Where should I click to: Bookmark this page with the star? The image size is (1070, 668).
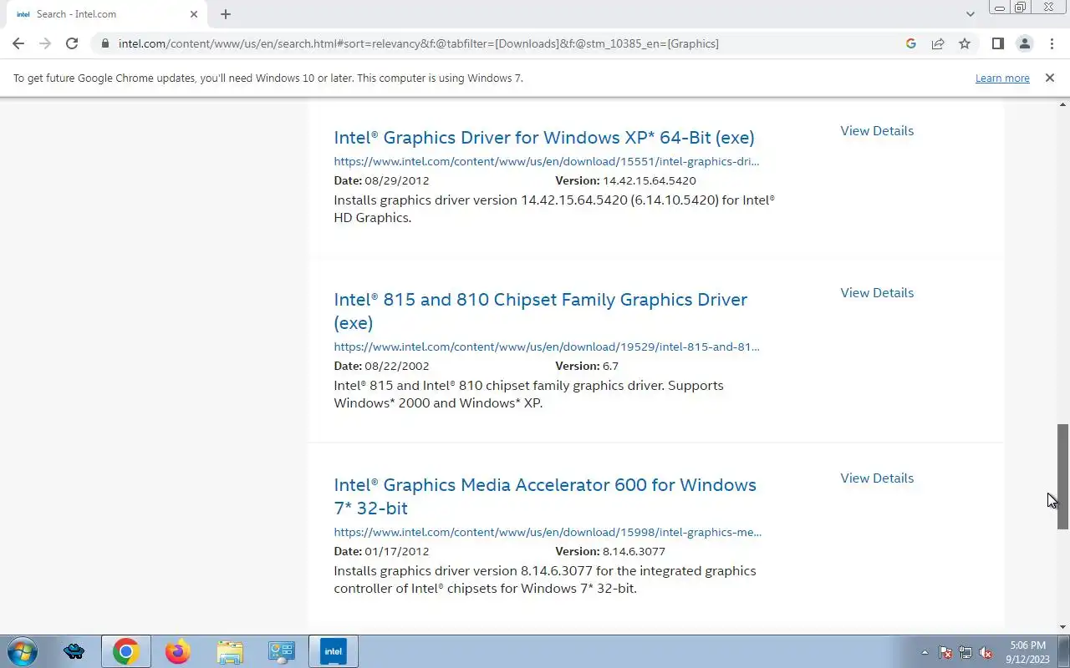pyautogui.click(x=965, y=43)
